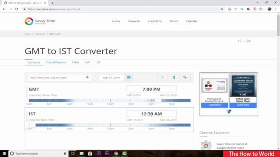
Task: Switch to 24-hour format
Action: point(248,41)
